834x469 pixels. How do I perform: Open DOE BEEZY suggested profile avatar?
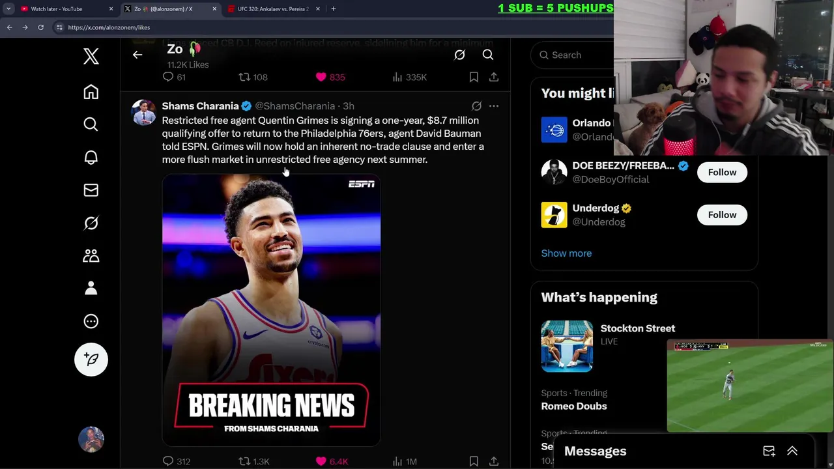(x=554, y=172)
